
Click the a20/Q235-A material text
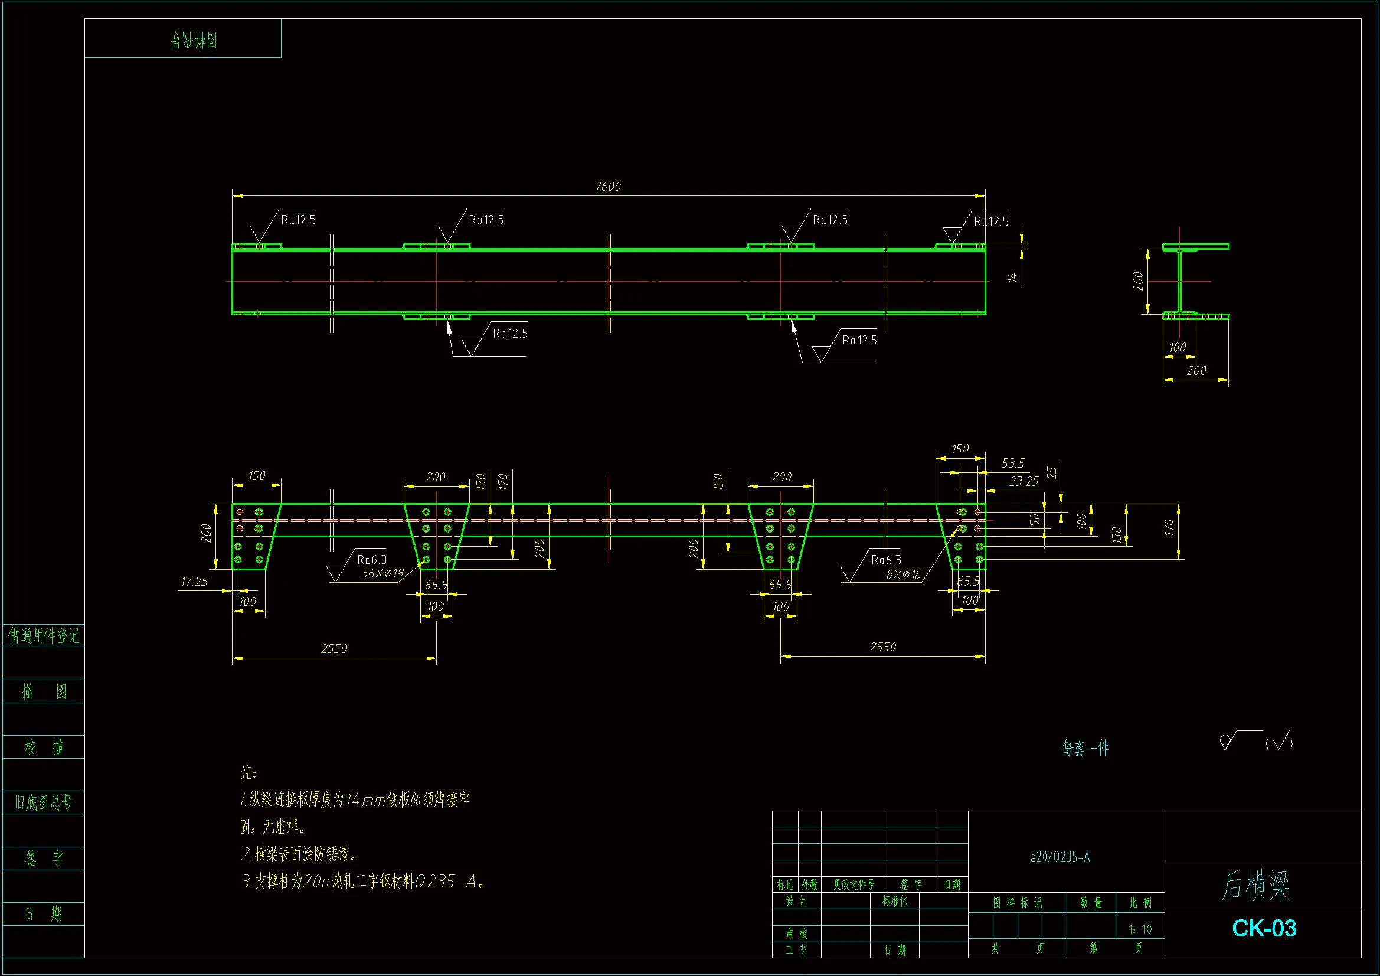coord(1059,857)
